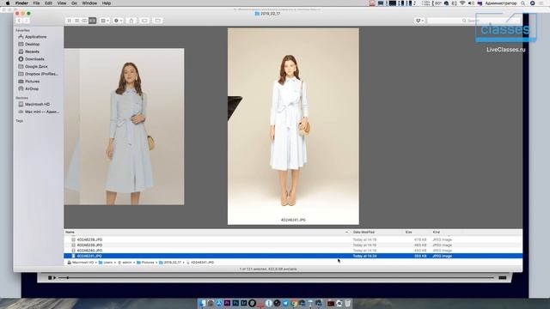The width and height of the screenshot is (550, 309).
Task: Open the Action gear dropdown
Action: coord(119,21)
